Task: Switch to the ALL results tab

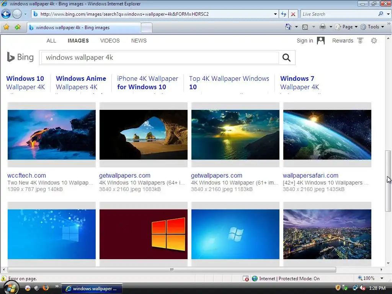Action: coord(51,41)
